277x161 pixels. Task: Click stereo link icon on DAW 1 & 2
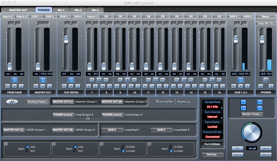pos(241,79)
